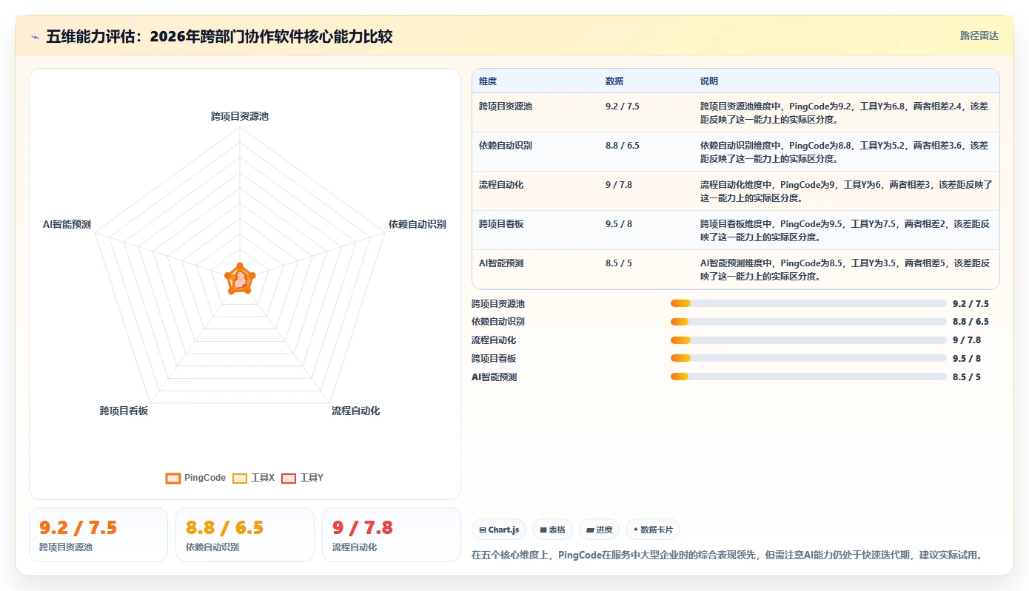Click the 跨项目资源池 progress row label
Screen dimensions: 1029x591
tap(498, 303)
